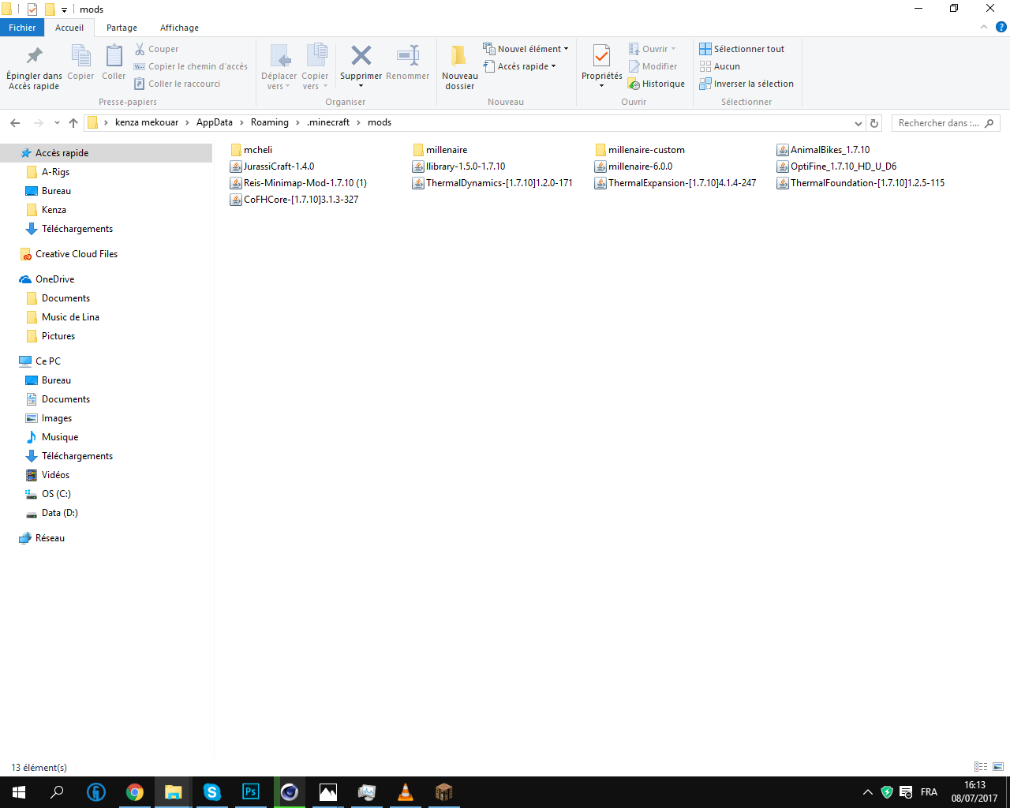1010x808 pixels.
Task: Select OptiFine_1.7.10_HD_U_D6 file
Action: tap(837, 166)
